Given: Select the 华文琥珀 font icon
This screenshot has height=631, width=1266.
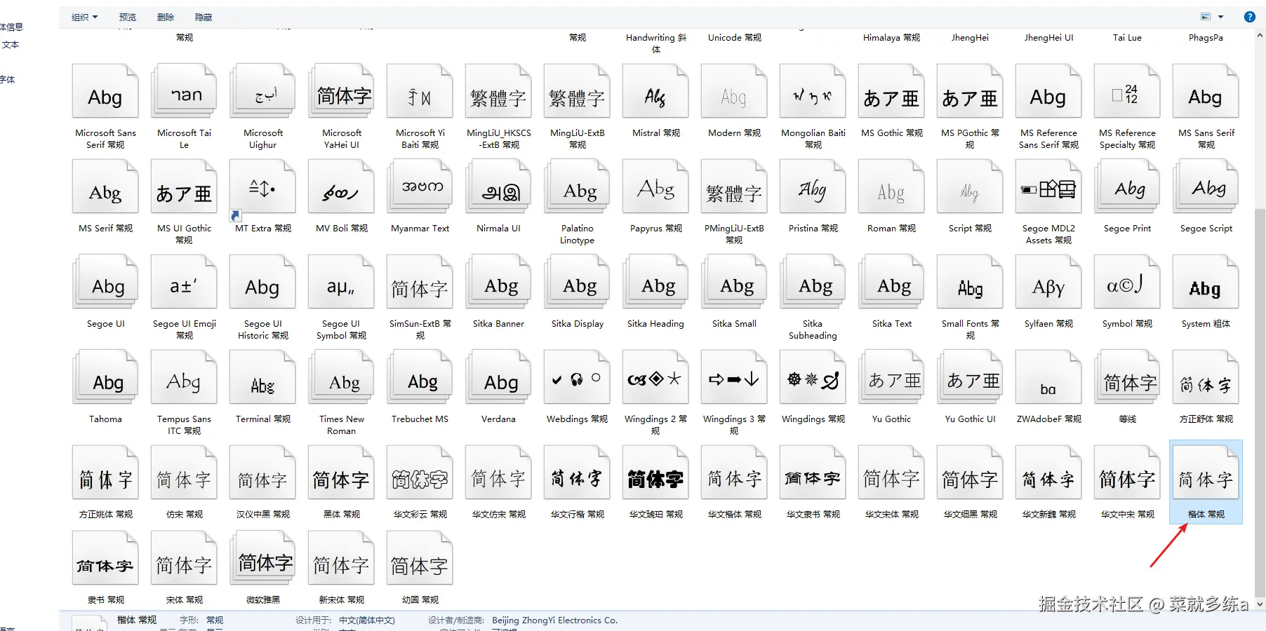Looking at the screenshot, I should 655,473.
